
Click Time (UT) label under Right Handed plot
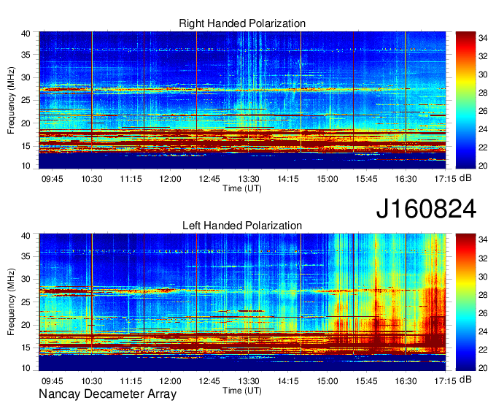coord(242,188)
